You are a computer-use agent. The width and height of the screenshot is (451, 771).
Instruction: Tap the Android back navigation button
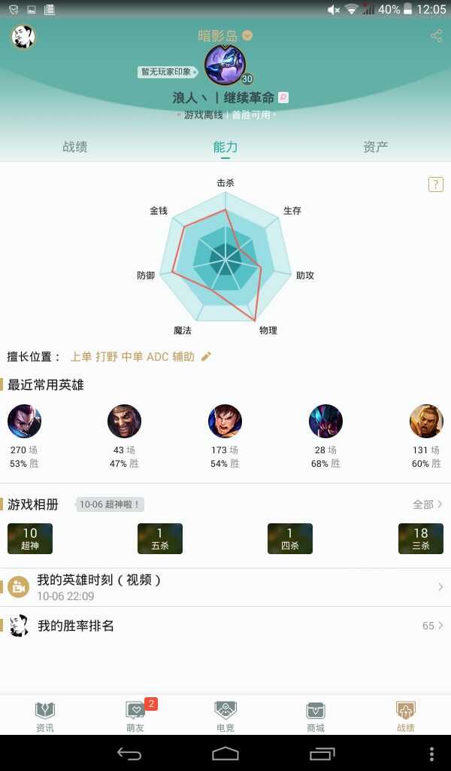[x=129, y=753]
